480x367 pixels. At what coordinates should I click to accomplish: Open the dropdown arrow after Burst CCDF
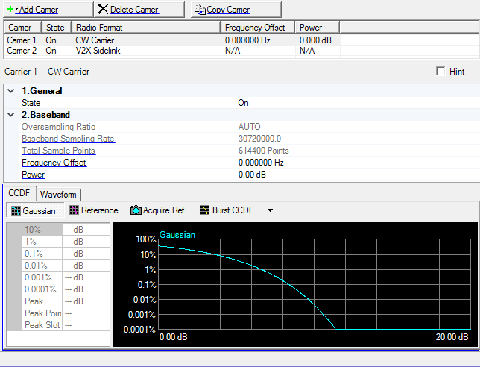click(270, 211)
